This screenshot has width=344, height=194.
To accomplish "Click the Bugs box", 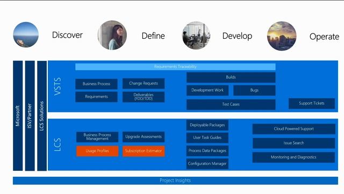I will point(254,90).
